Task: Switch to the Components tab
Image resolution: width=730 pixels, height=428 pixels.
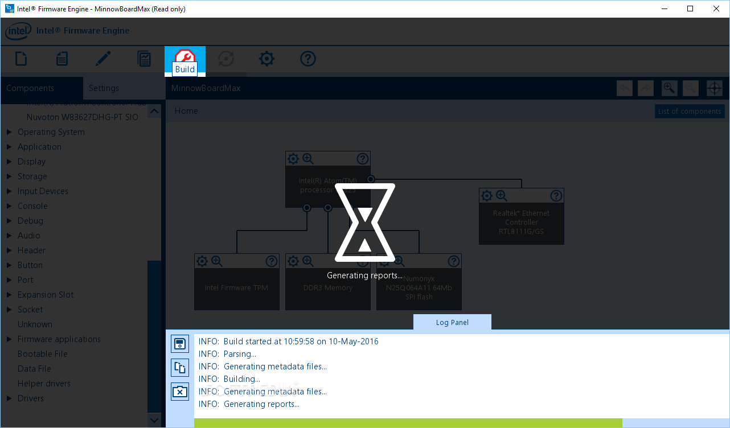Action: 41,88
